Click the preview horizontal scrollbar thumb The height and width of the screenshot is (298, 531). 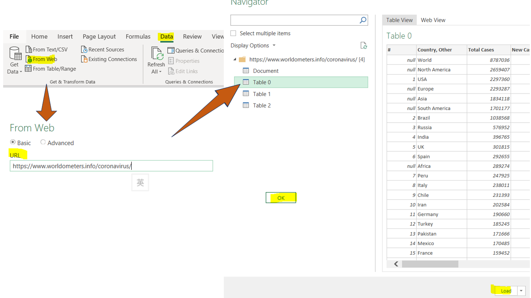click(x=430, y=264)
